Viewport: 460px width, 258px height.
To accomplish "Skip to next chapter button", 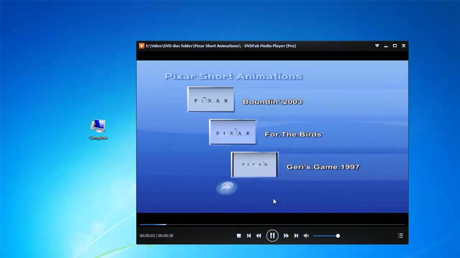I will [296, 236].
